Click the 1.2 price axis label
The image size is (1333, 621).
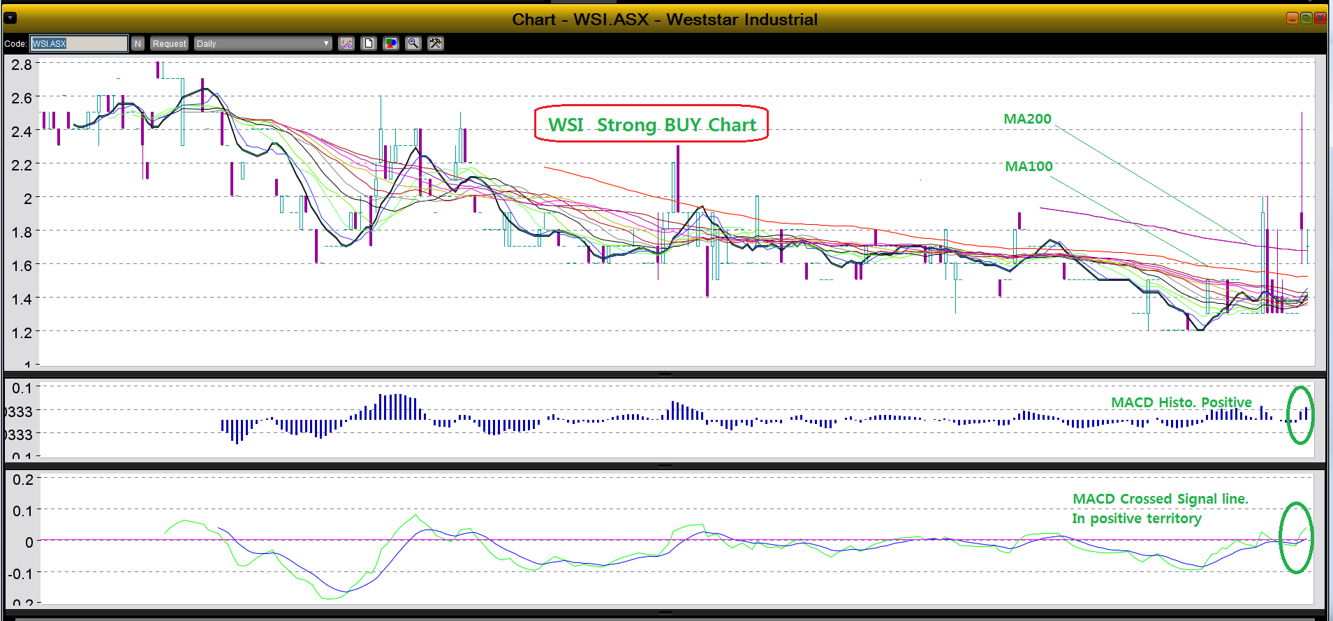tap(22, 333)
